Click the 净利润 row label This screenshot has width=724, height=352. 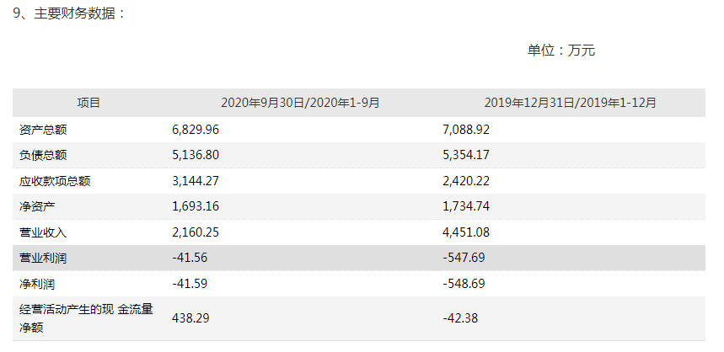pos(37,284)
